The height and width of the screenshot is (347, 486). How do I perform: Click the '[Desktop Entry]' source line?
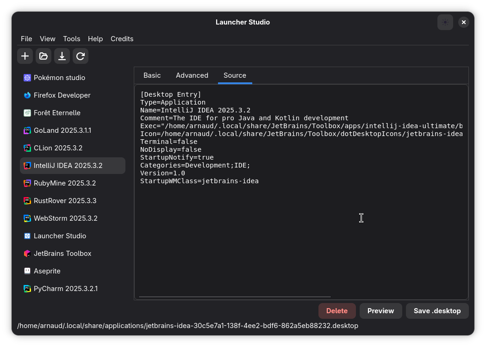click(170, 94)
